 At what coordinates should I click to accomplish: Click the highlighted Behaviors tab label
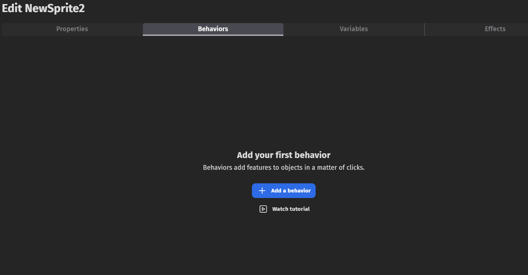pos(213,29)
